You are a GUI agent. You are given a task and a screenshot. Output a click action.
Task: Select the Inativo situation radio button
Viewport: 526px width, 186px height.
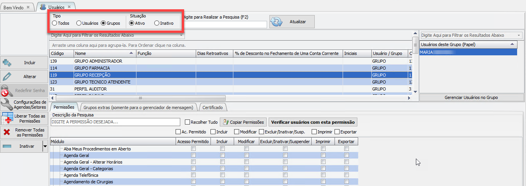point(157,23)
